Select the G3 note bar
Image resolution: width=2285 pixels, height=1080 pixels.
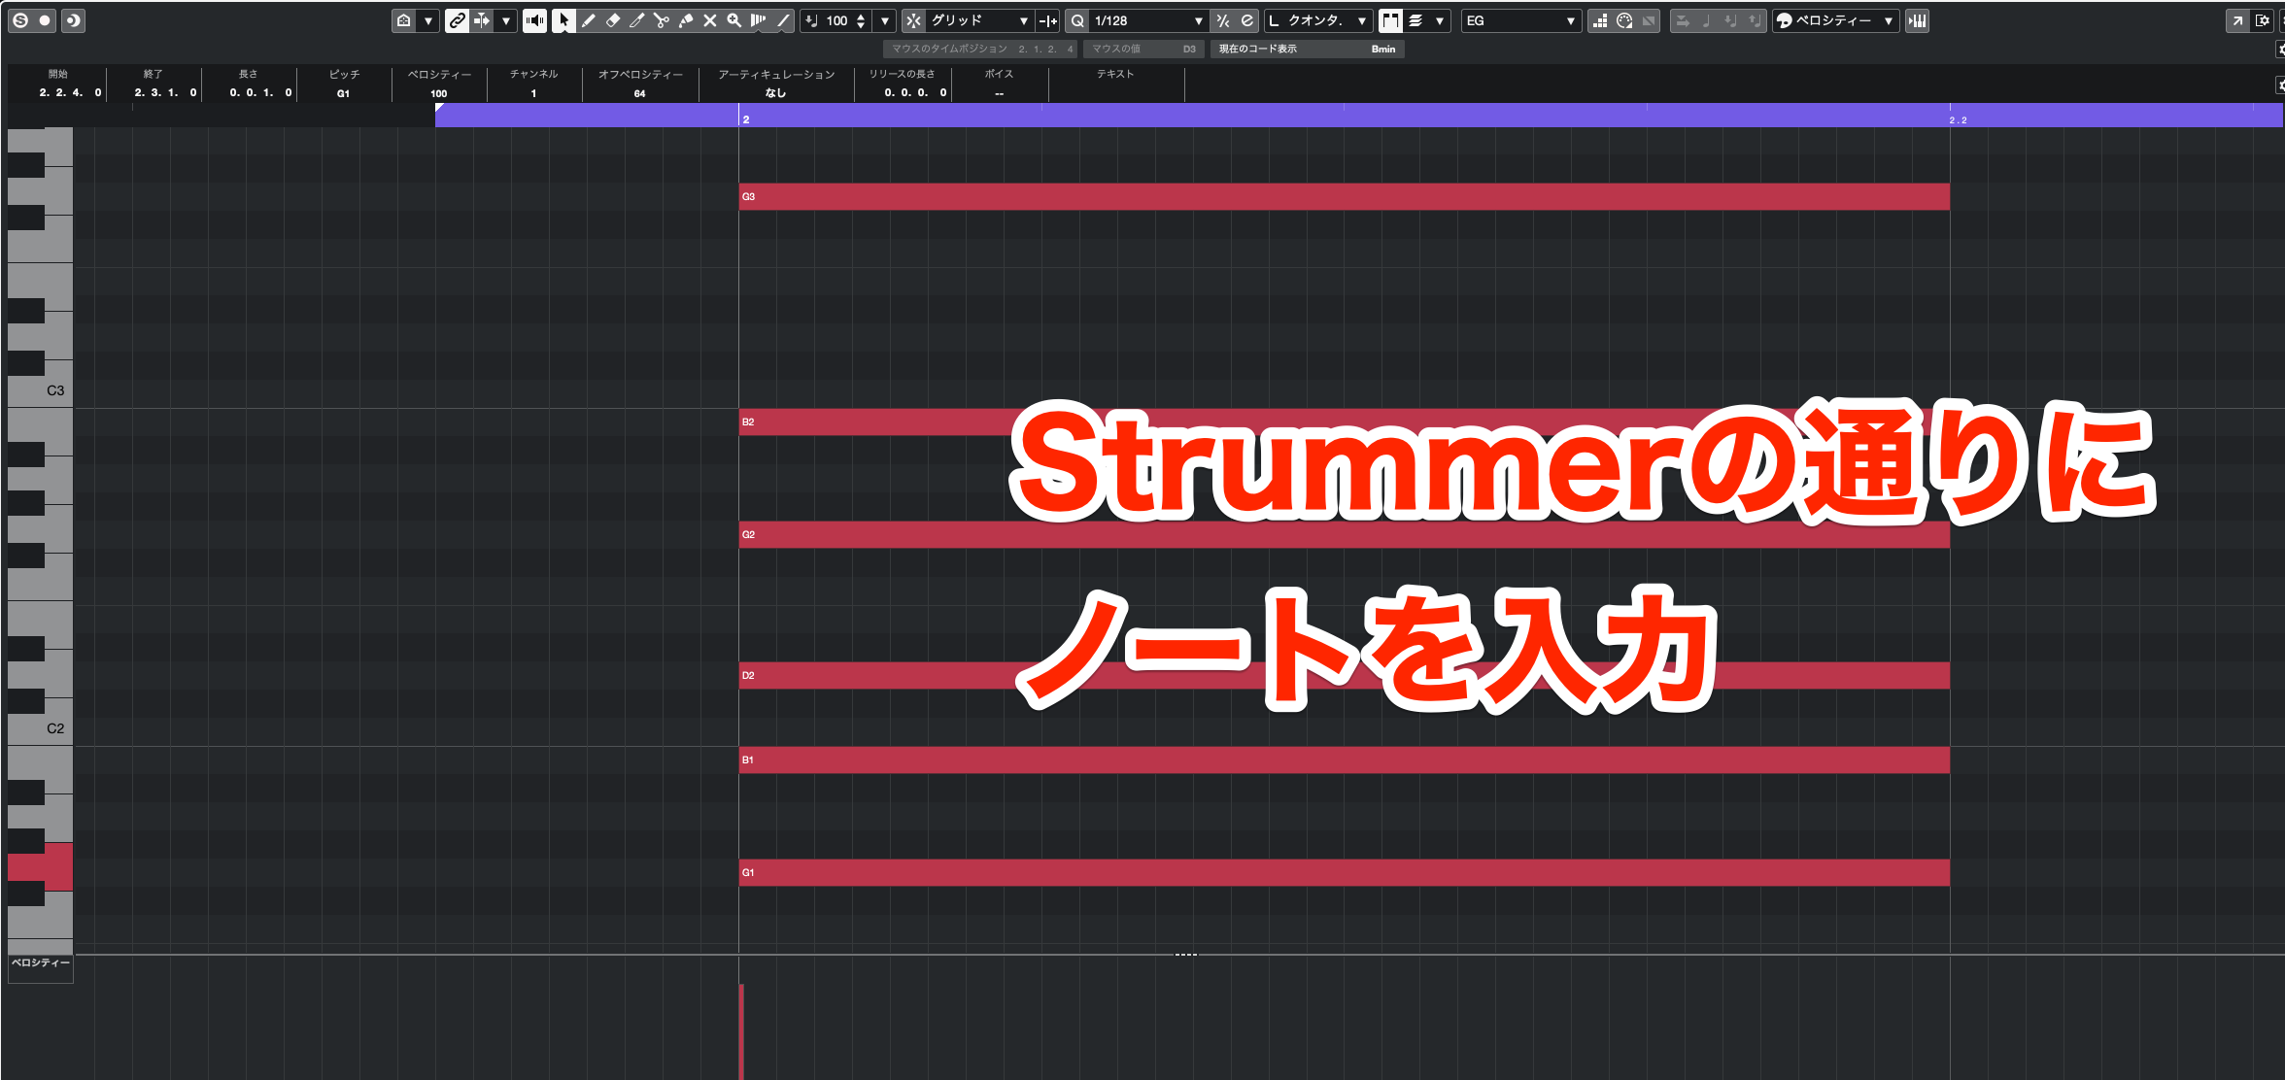(1344, 196)
